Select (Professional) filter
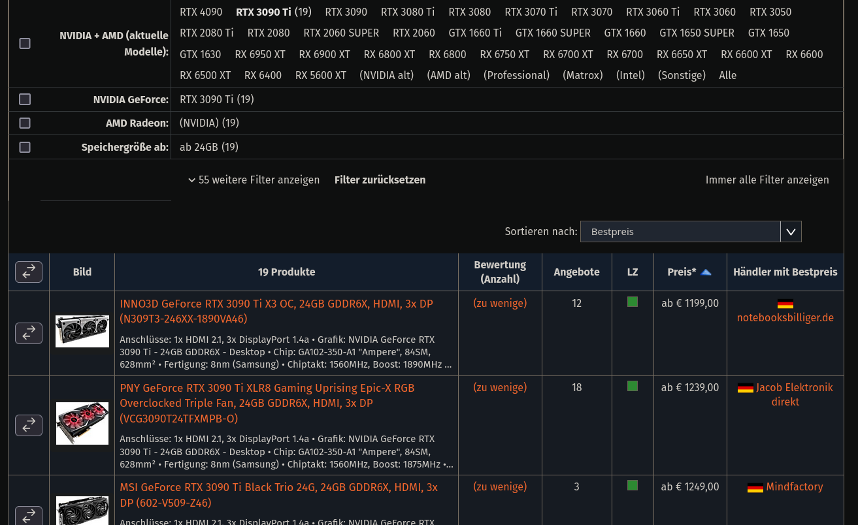 pos(516,76)
